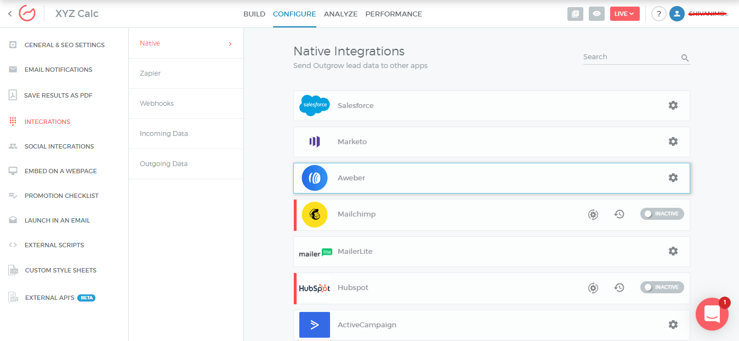Image resolution: width=739 pixels, height=341 pixels.
Task: Click Hubspot configure target icon
Action: click(x=593, y=287)
